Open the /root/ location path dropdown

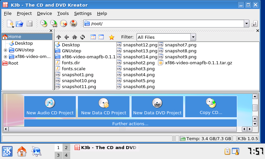click(246, 24)
